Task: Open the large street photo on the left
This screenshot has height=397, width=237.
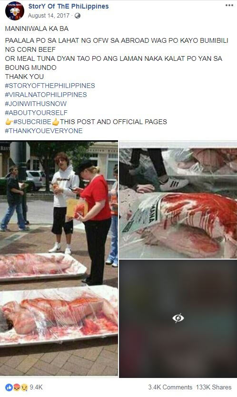Action: (59, 258)
